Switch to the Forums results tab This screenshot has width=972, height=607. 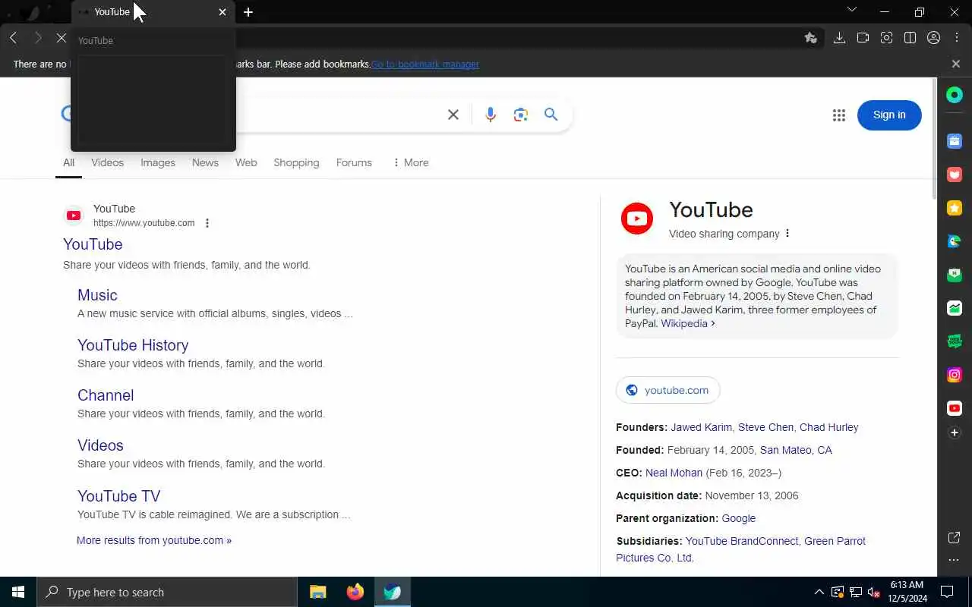[x=354, y=163]
